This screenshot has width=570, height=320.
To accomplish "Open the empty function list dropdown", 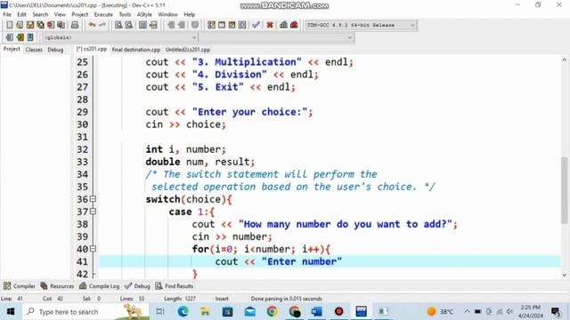I will pyautogui.click(x=276, y=37).
